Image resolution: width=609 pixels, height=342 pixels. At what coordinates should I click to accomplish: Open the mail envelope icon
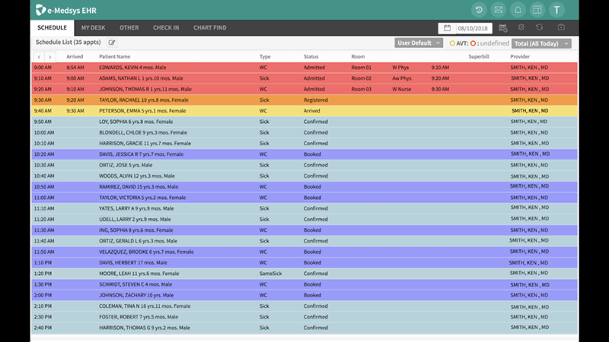tap(499, 10)
